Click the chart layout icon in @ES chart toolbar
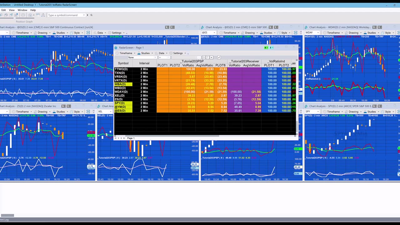Image resolution: width=400 pixels, height=225 pixels. click(x=88, y=32)
